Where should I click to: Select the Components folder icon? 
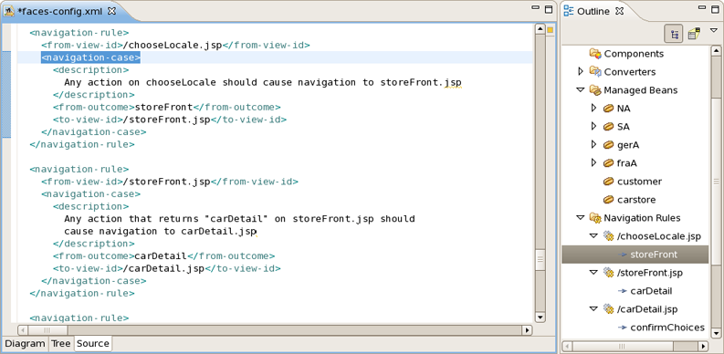click(595, 54)
